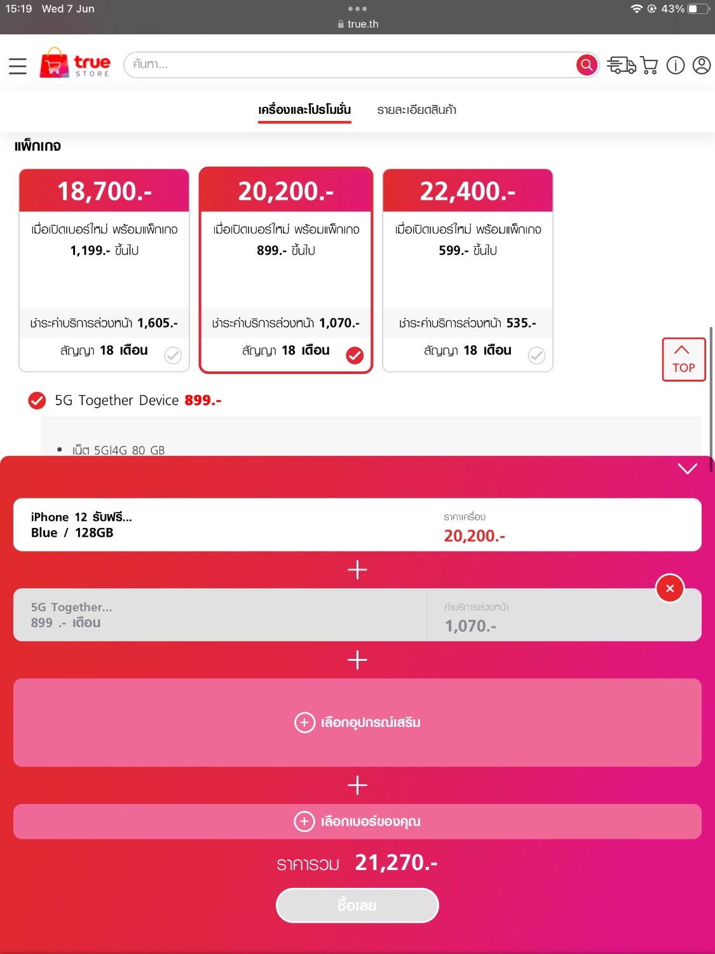Click the ค้นหา search input field
The width and height of the screenshot is (715, 954).
[x=350, y=65]
